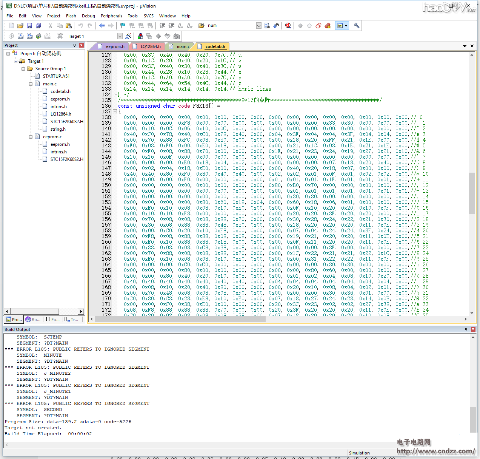
Task: Click the Save file toolbar icon
Action: (29, 26)
